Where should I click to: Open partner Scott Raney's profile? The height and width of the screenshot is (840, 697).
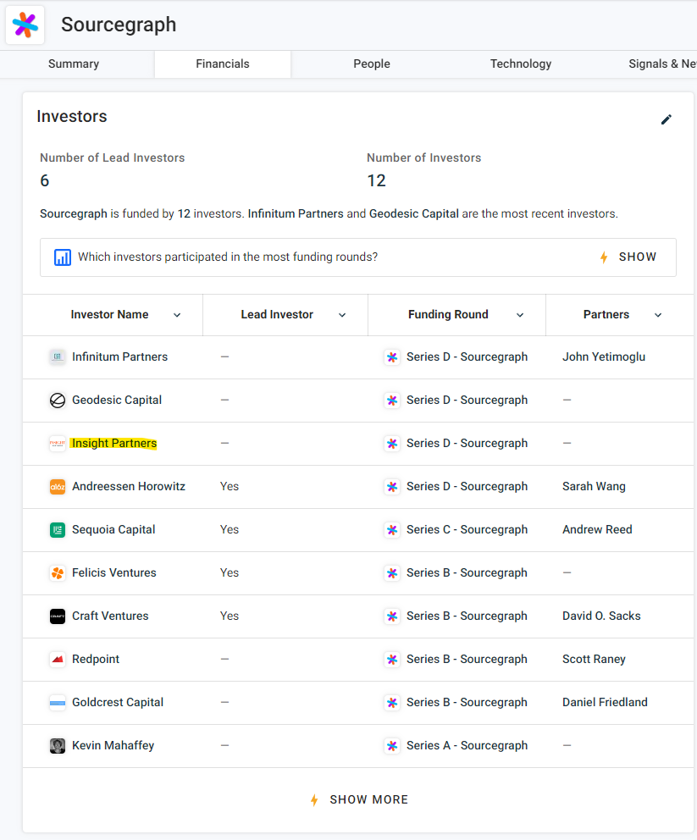595,660
